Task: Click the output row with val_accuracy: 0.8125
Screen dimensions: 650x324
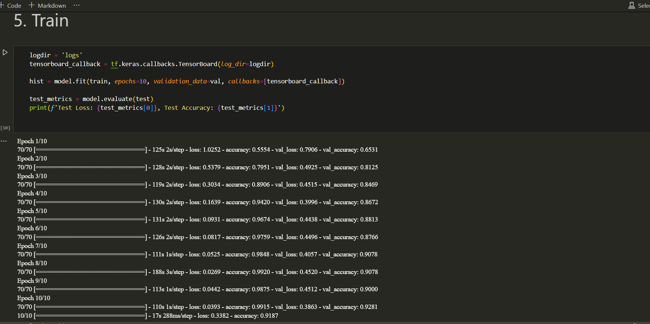Action: tap(197, 167)
